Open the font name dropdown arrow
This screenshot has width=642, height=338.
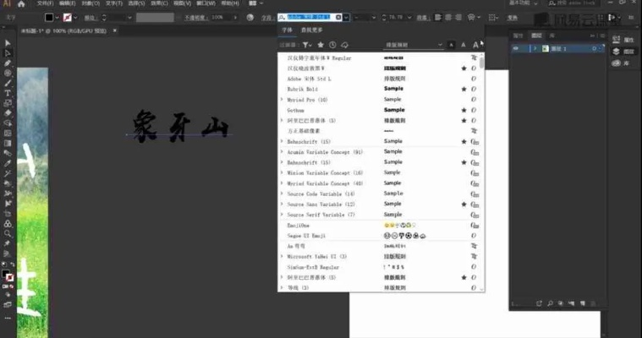coord(346,17)
